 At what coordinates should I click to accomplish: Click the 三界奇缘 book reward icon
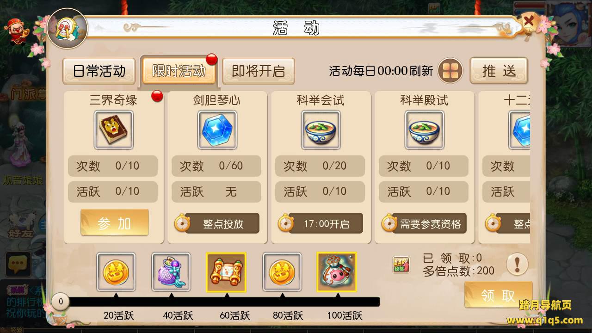pyautogui.click(x=114, y=129)
